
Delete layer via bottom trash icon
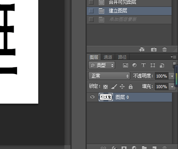[x=164, y=147]
